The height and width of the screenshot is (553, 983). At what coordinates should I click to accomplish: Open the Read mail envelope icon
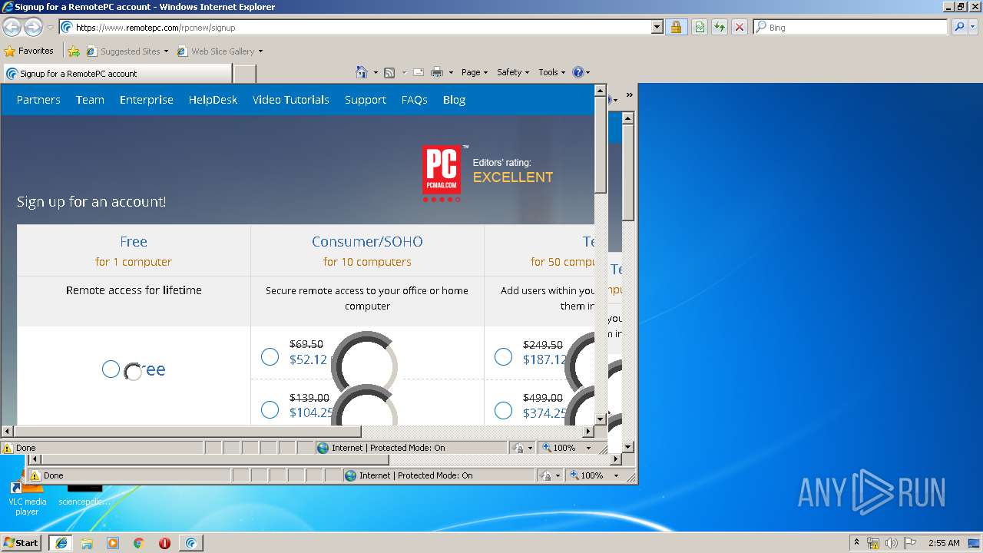[x=419, y=72]
